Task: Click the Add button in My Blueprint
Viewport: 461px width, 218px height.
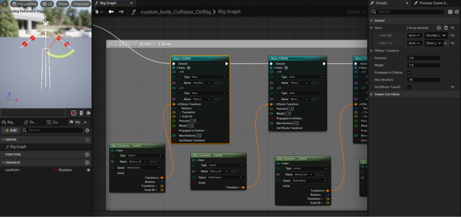Action: (x=11, y=130)
